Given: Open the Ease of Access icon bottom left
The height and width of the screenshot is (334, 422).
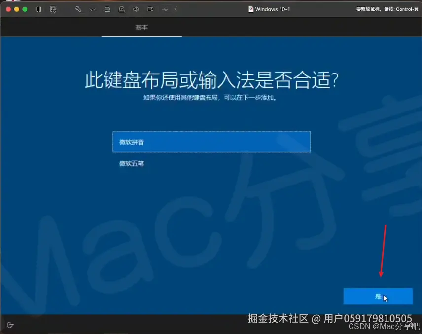Looking at the screenshot, I should coord(10,324).
